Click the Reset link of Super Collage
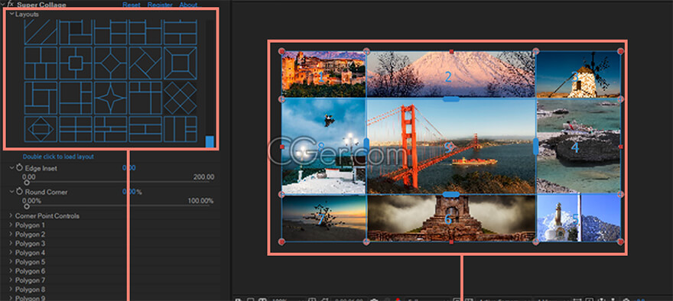 click(132, 5)
